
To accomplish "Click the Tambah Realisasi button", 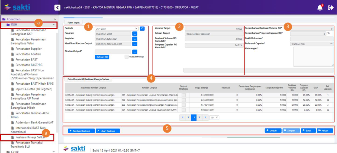I will tap(81, 131).
